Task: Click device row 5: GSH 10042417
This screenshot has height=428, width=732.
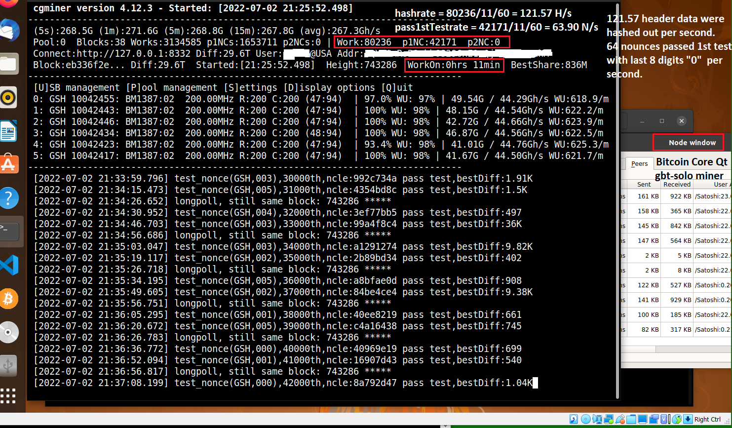Action: pos(318,156)
